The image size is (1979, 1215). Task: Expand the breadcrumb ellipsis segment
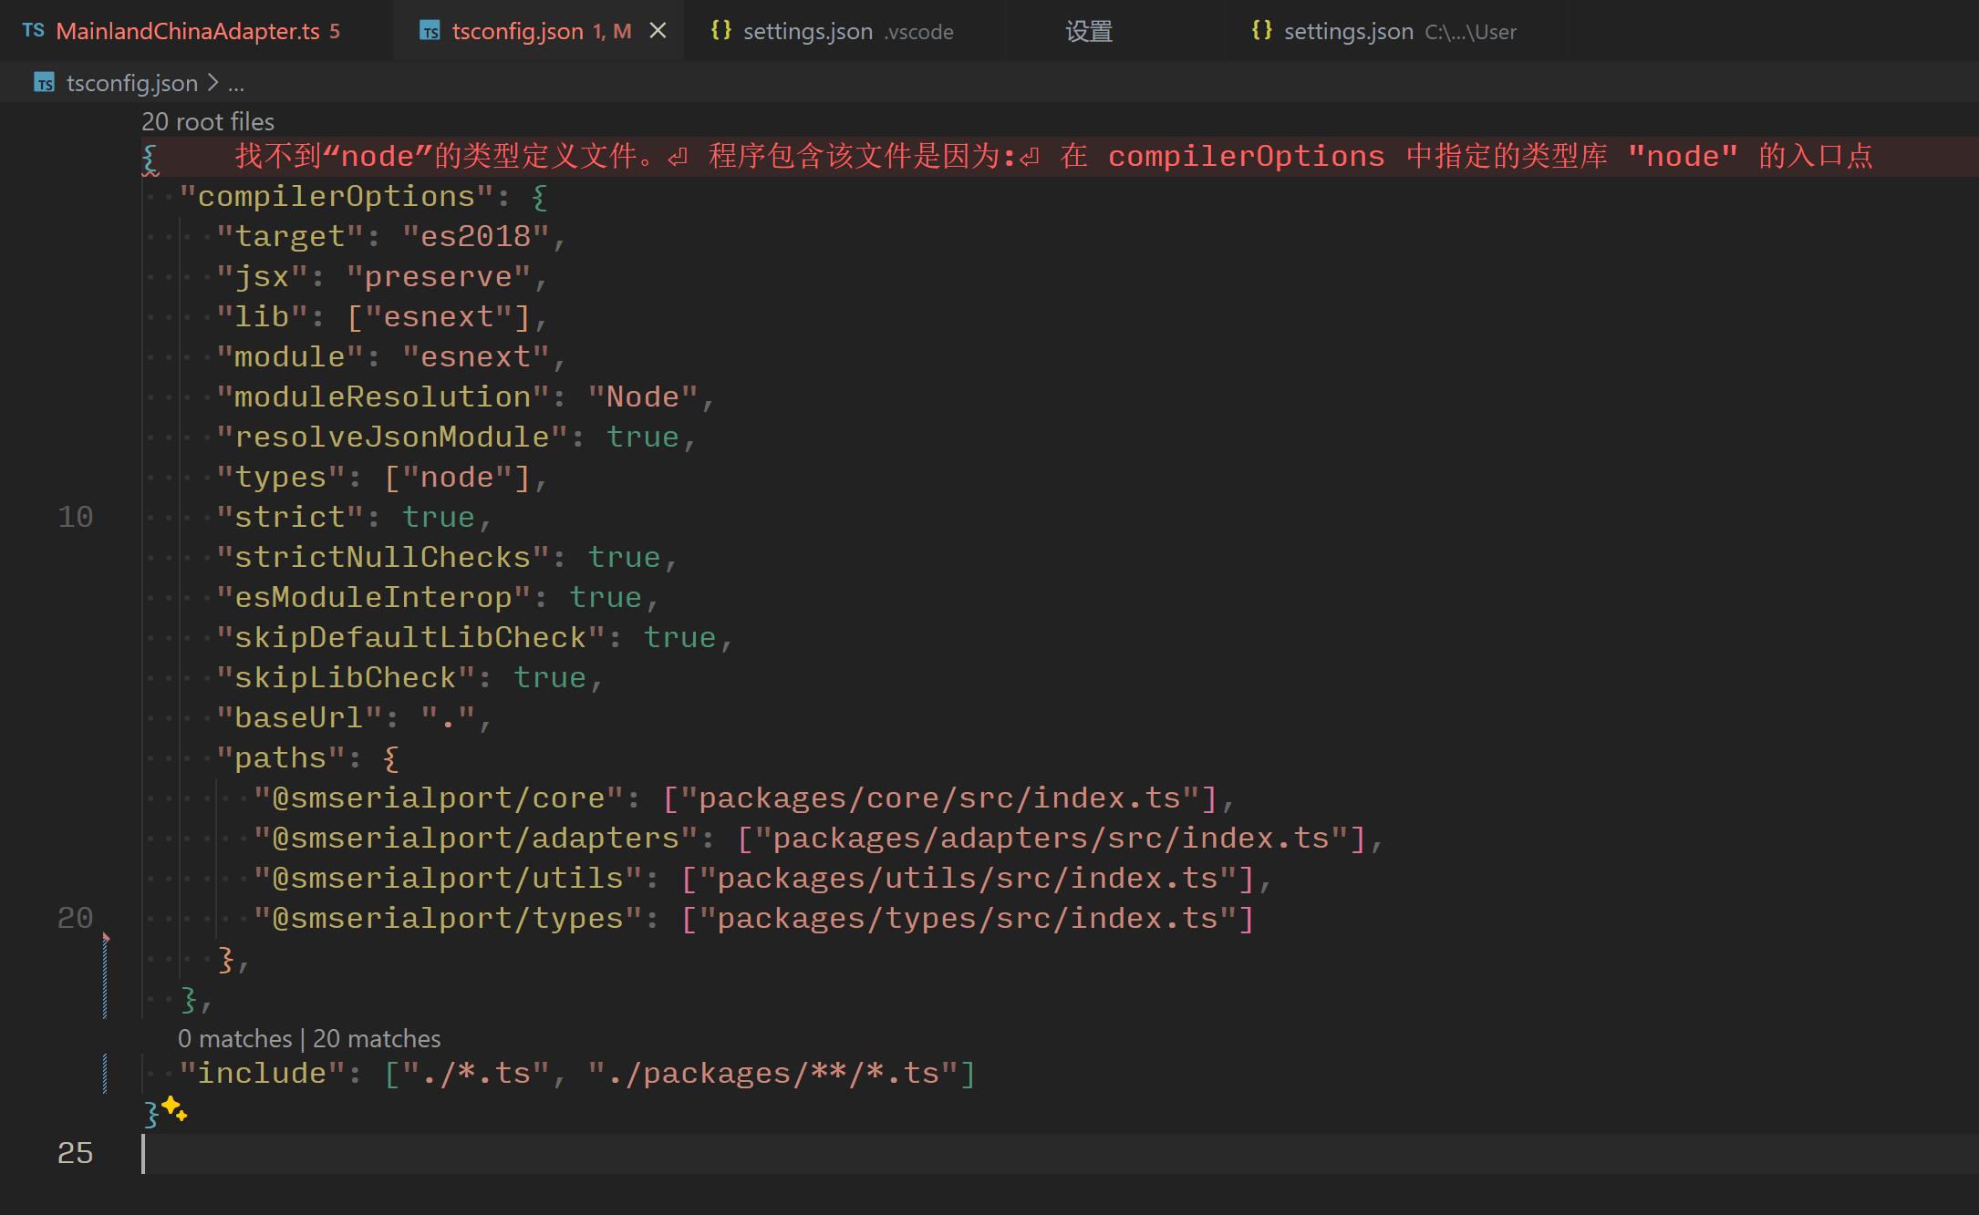236,83
